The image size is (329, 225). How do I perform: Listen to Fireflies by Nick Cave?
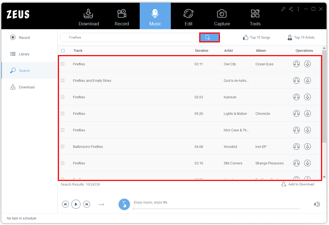coord(296,130)
